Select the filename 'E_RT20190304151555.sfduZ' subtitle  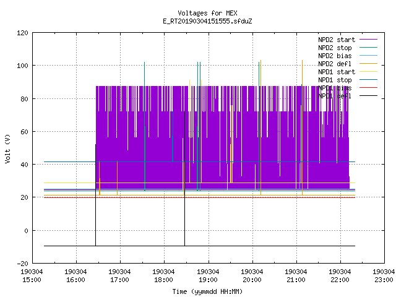207,21
